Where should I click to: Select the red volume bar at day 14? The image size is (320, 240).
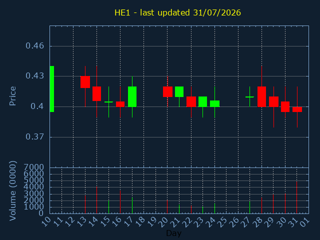96,200
